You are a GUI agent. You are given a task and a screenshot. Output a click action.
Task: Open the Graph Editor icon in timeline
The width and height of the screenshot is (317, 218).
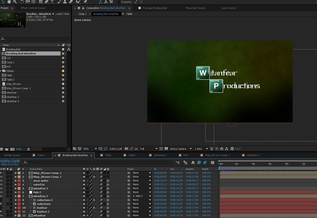tap(212, 162)
